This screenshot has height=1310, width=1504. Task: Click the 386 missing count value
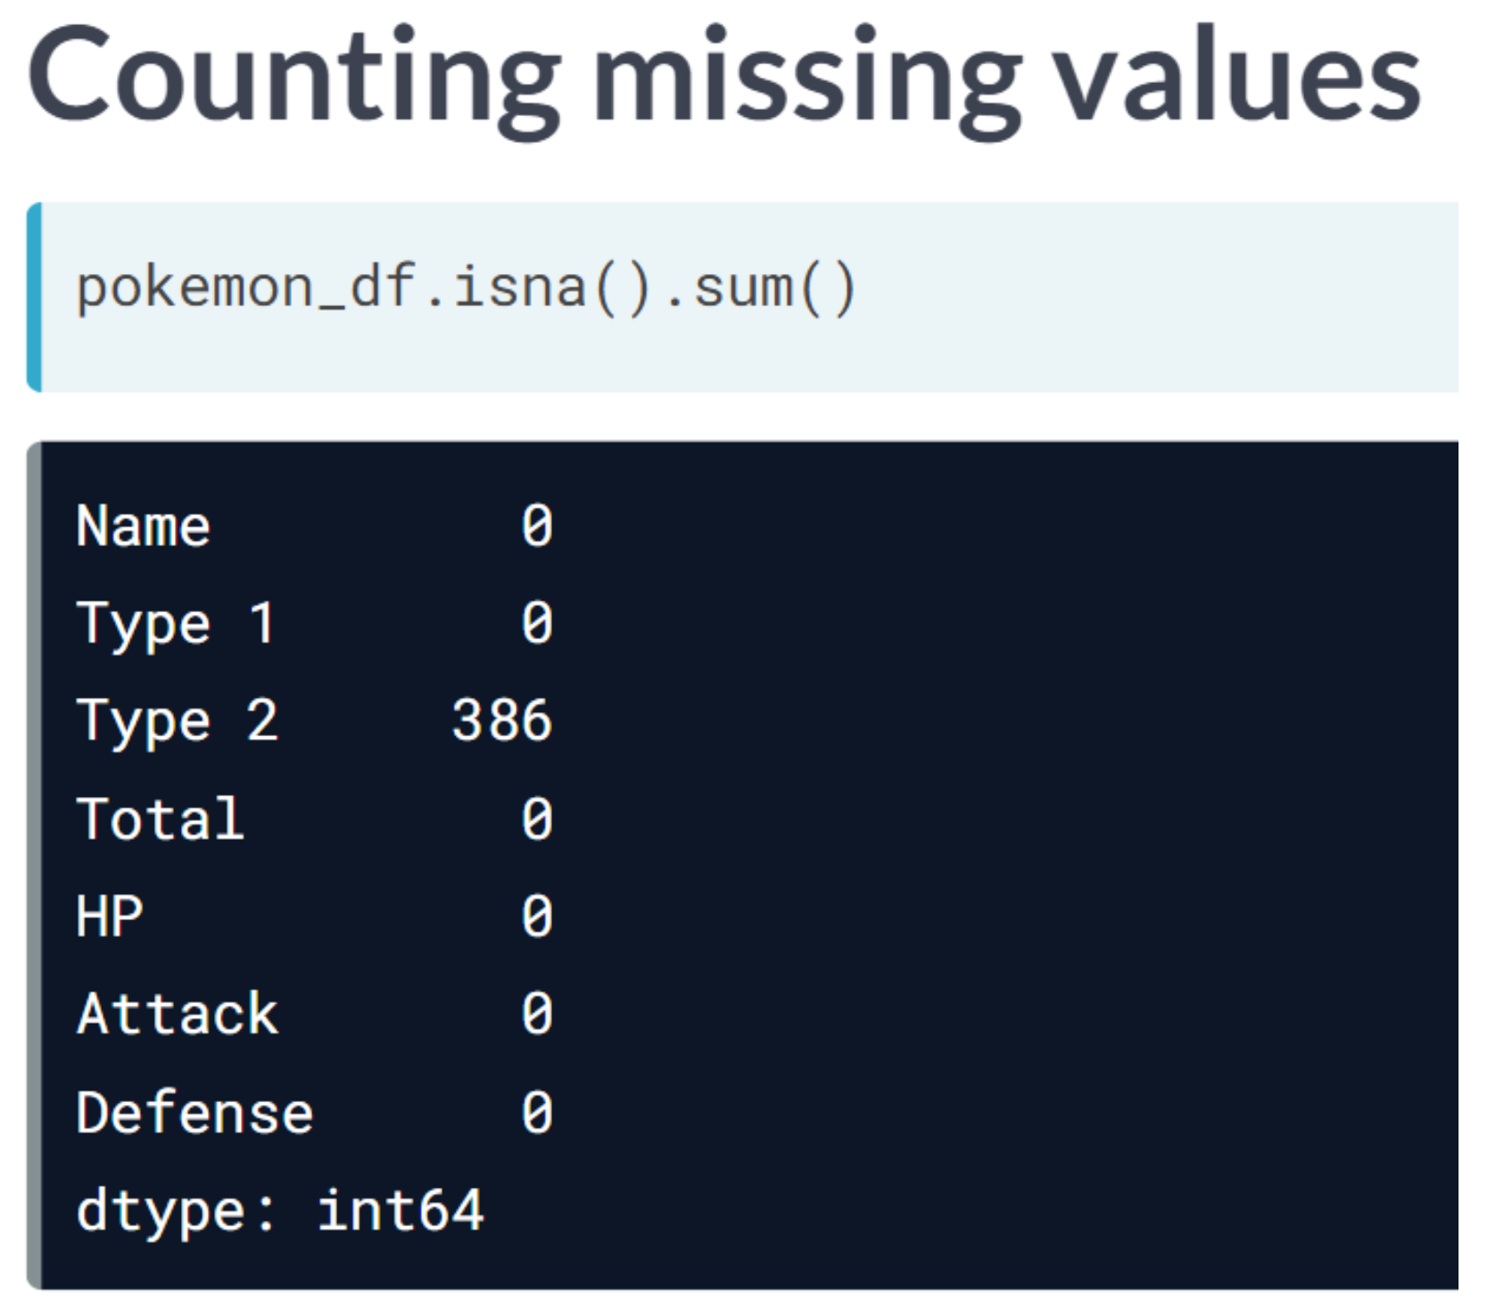502,721
